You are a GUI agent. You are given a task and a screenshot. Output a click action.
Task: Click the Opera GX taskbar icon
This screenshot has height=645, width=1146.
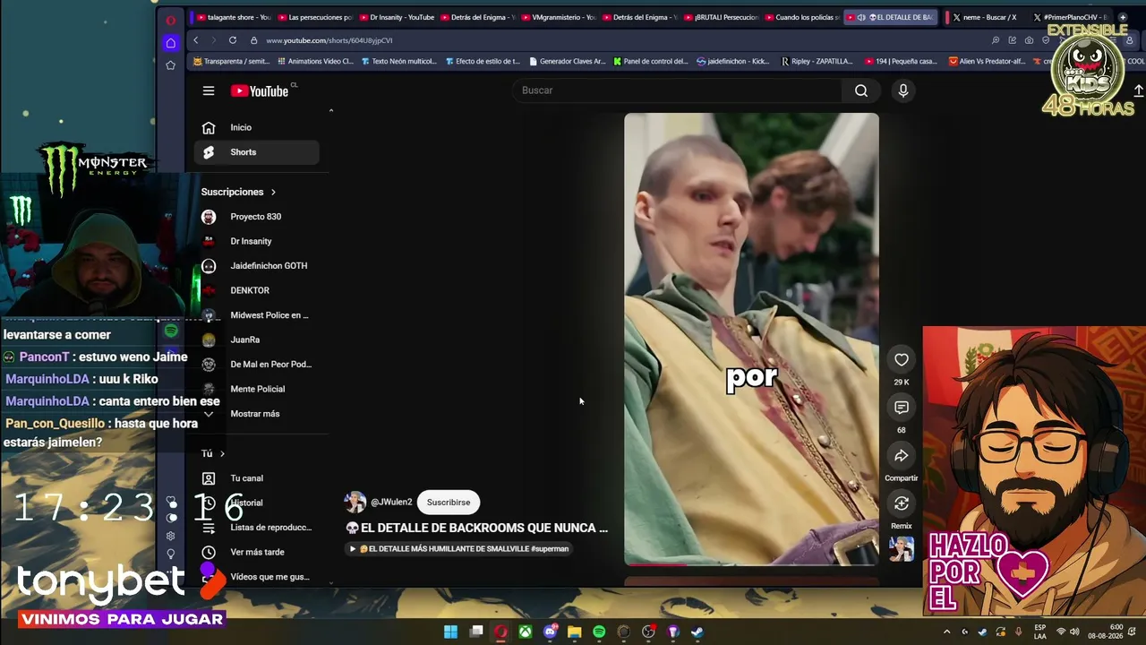pos(500,632)
